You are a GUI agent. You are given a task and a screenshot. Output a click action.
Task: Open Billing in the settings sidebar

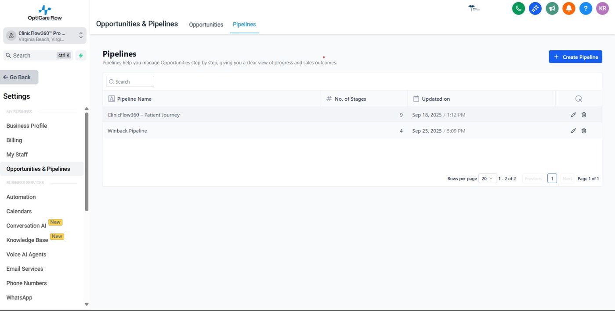click(x=14, y=140)
